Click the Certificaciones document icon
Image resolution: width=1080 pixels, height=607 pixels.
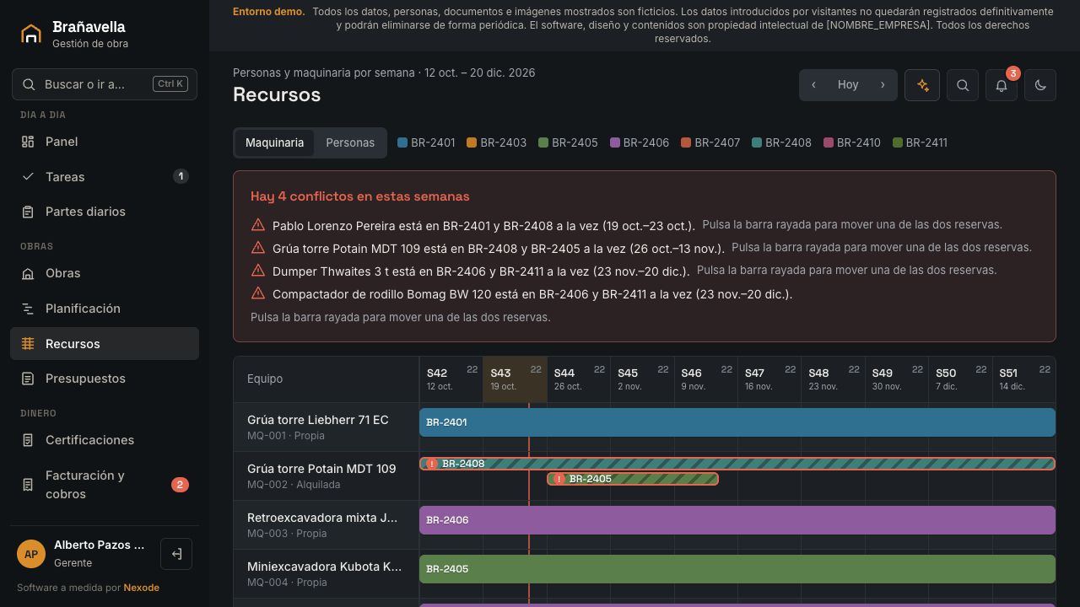pyautogui.click(x=28, y=440)
